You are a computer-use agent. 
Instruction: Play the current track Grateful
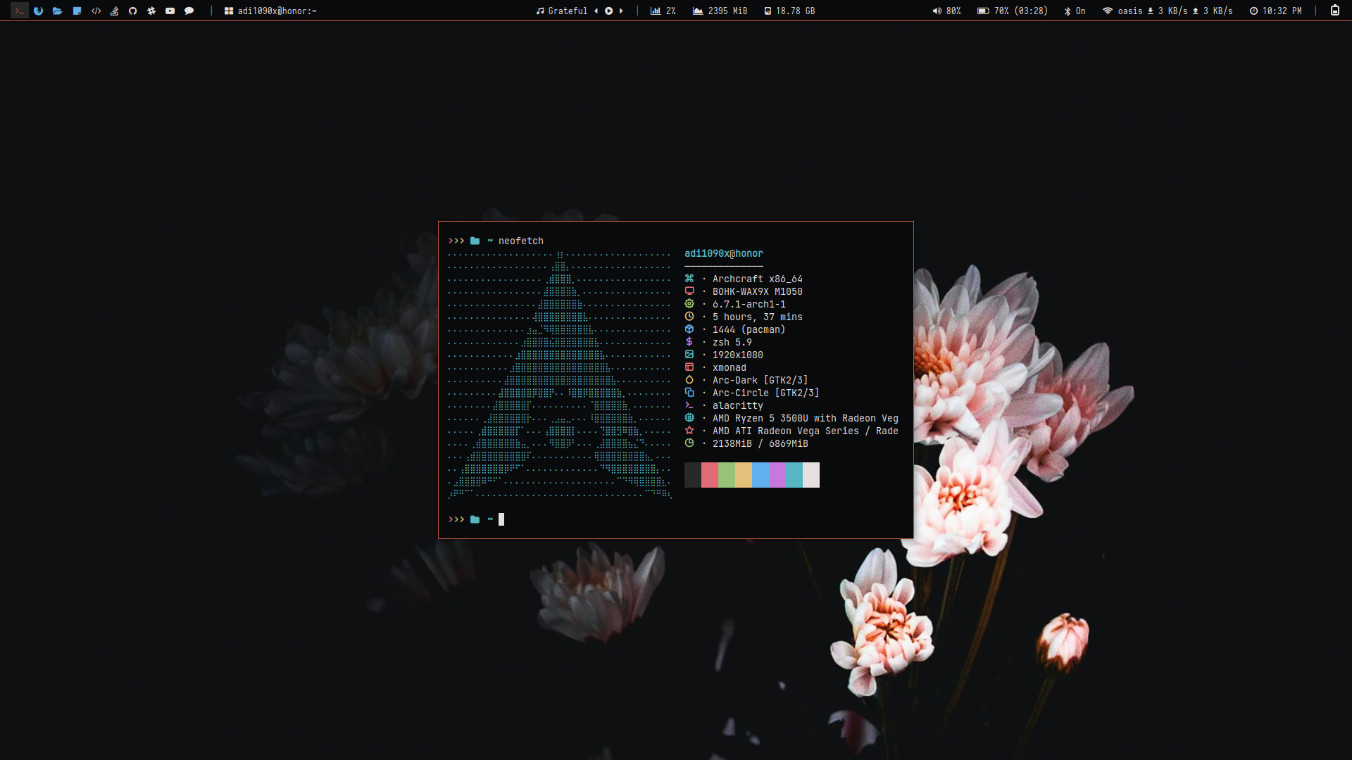(x=608, y=11)
